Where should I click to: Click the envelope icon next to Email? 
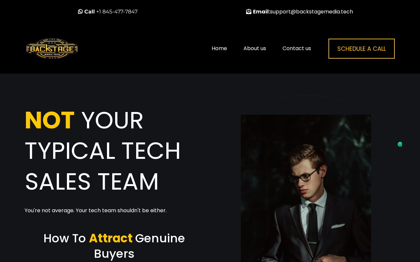(249, 12)
